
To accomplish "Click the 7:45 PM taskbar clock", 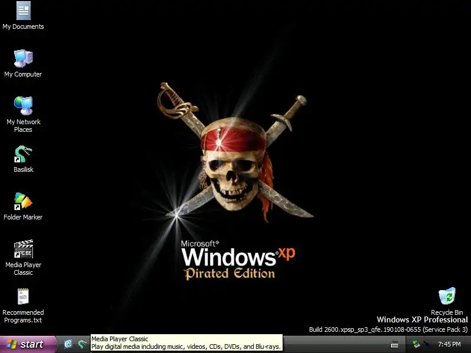I will (x=449, y=344).
